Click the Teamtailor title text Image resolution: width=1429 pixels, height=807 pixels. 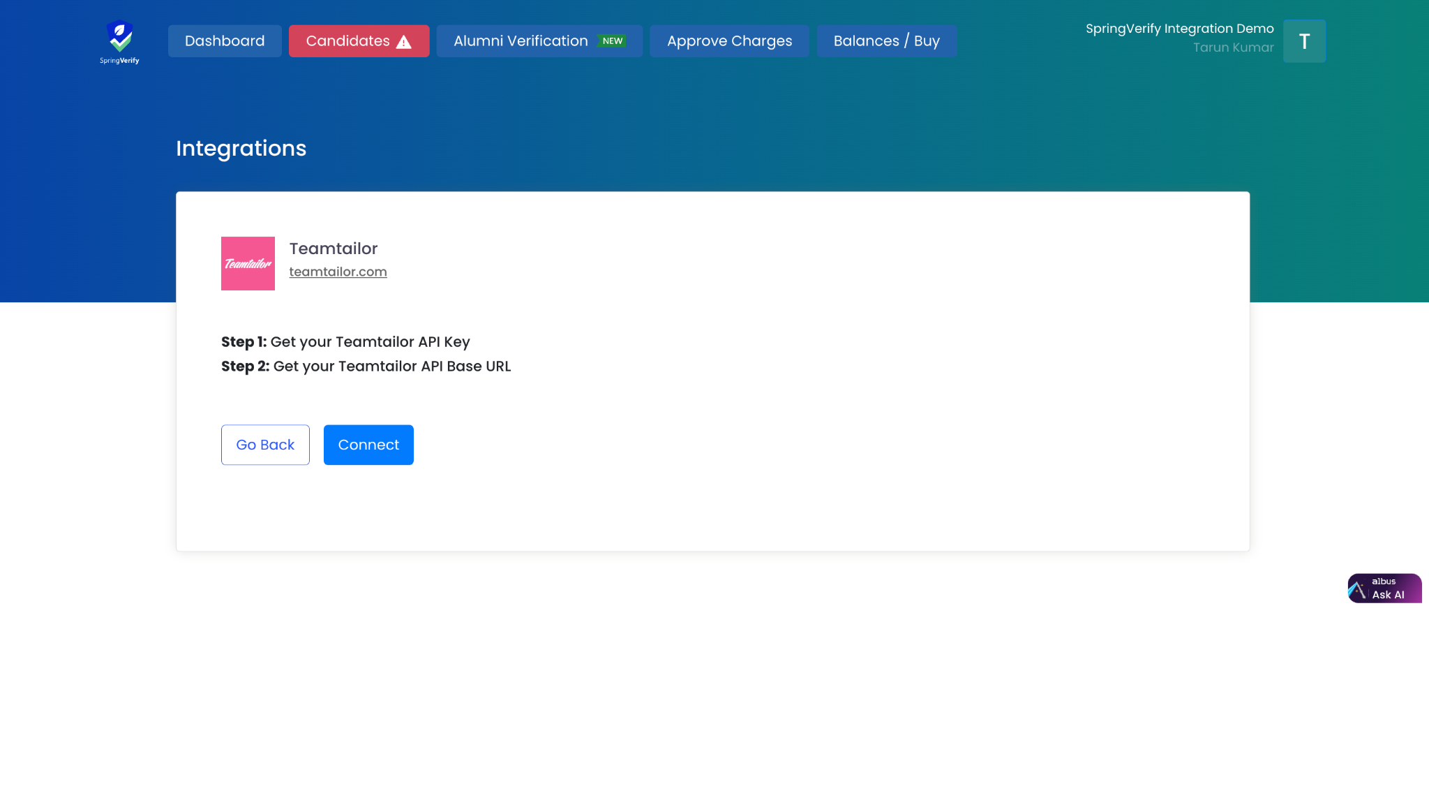[x=334, y=249]
